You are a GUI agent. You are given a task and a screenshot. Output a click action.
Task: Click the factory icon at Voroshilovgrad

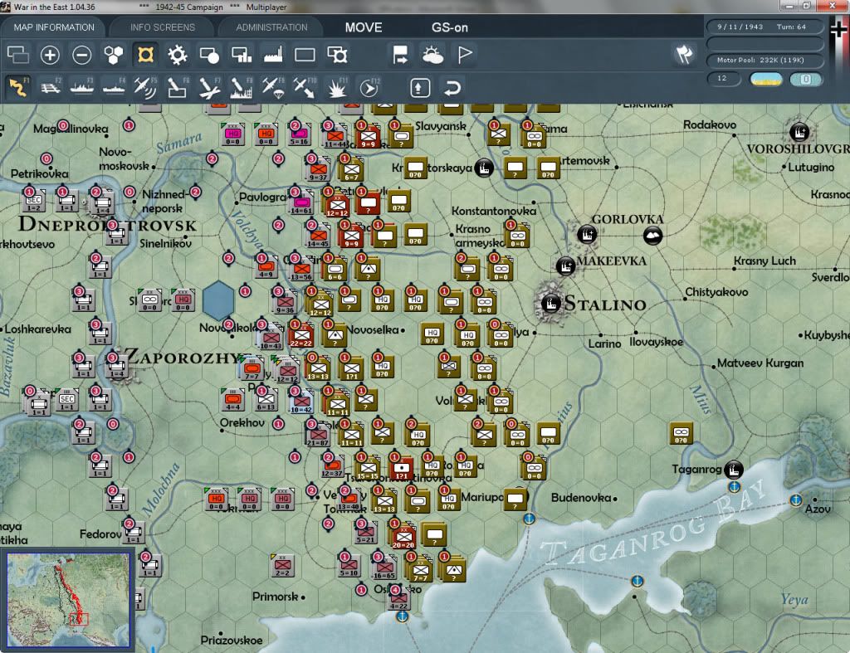point(799,132)
